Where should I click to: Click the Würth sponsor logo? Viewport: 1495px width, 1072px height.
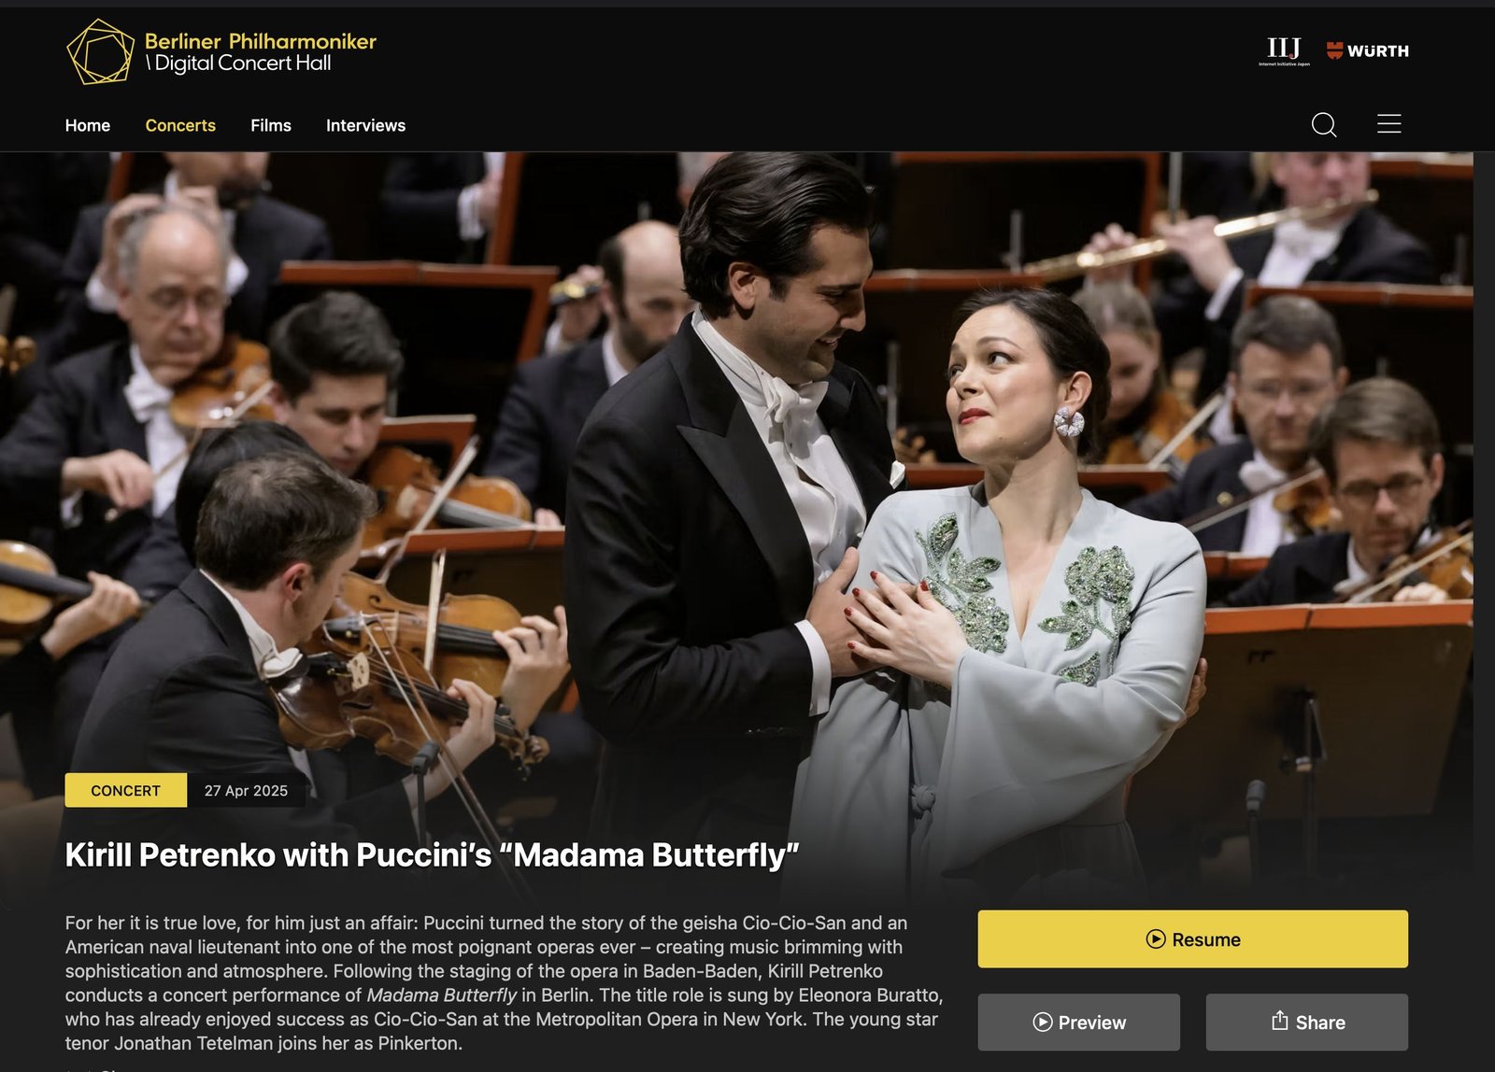coord(1368,50)
